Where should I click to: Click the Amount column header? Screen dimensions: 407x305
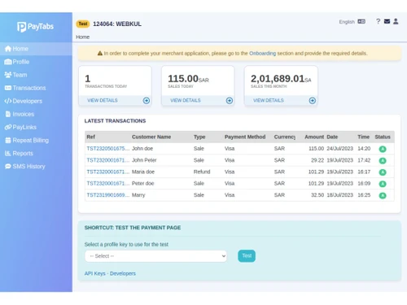click(314, 137)
